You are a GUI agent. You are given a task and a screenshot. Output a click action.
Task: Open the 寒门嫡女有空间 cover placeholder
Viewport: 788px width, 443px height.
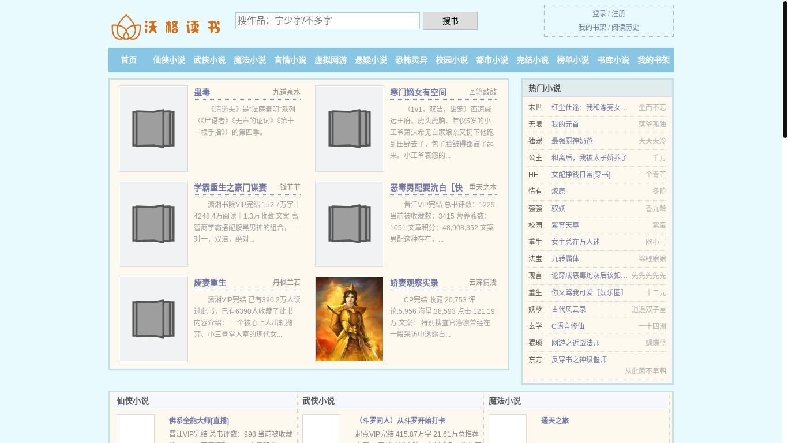point(350,129)
